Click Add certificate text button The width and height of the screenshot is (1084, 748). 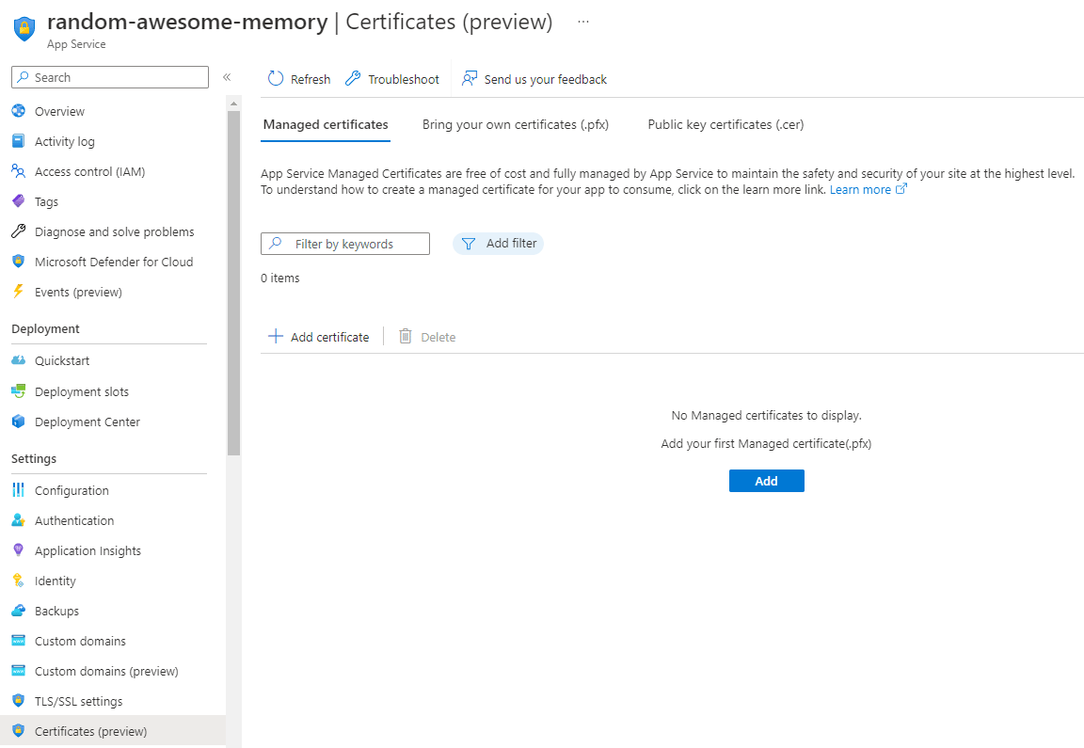pos(329,337)
